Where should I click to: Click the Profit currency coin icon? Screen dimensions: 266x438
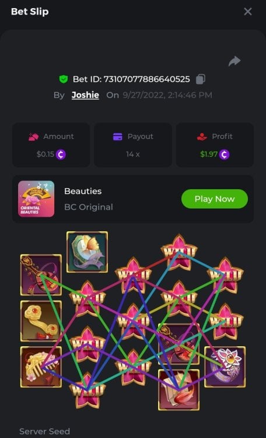tap(224, 154)
